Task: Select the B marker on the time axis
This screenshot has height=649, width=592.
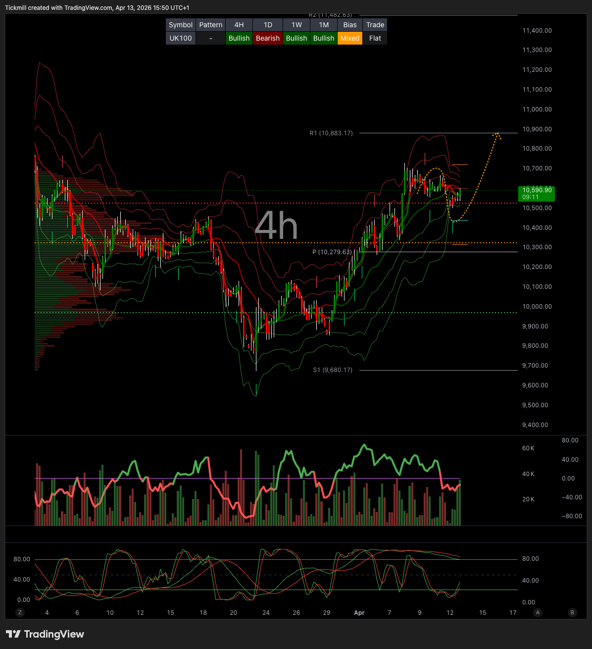Action: 572,613
